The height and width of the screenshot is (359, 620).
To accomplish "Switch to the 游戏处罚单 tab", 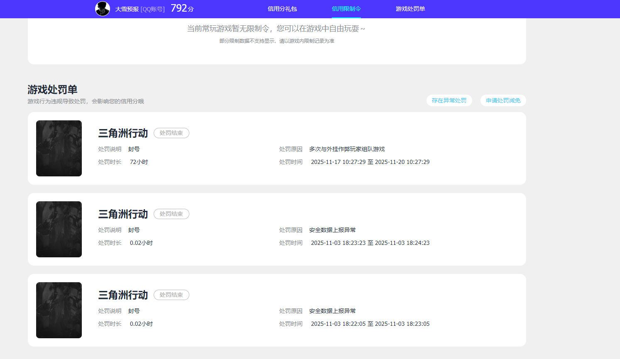I will 410,9.
